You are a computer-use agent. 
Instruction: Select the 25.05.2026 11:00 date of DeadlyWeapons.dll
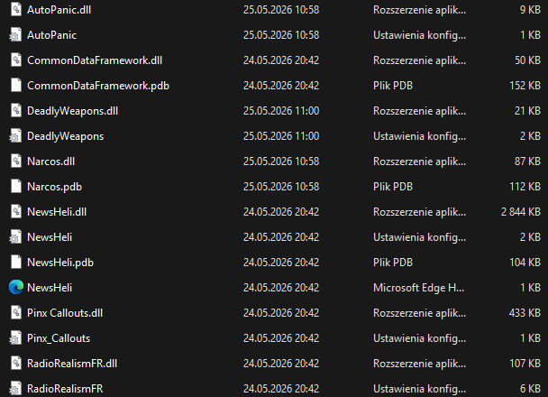click(281, 111)
